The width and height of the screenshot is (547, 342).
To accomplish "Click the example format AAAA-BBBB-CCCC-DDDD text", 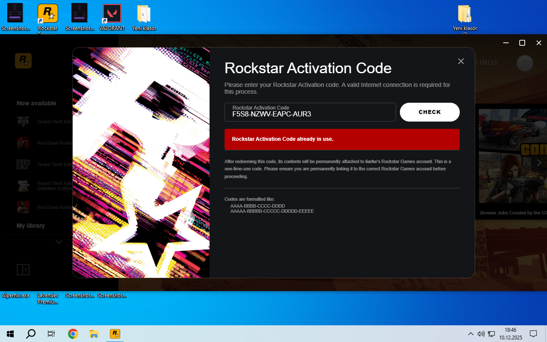I will pyautogui.click(x=257, y=206).
